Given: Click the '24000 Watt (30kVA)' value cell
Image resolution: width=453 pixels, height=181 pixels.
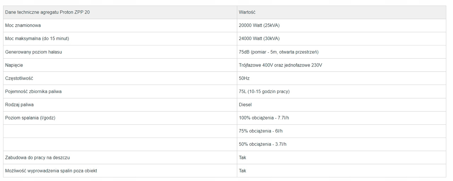Looking at the screenshot, I should tap(259, 39).
